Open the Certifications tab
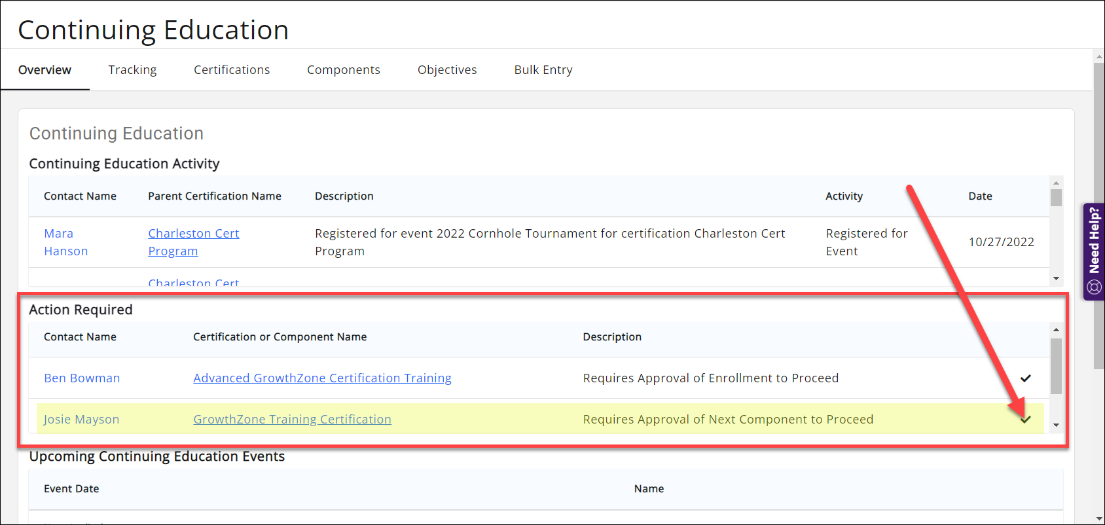Screen dimensions: 1105x525 (x=232, y=70)
